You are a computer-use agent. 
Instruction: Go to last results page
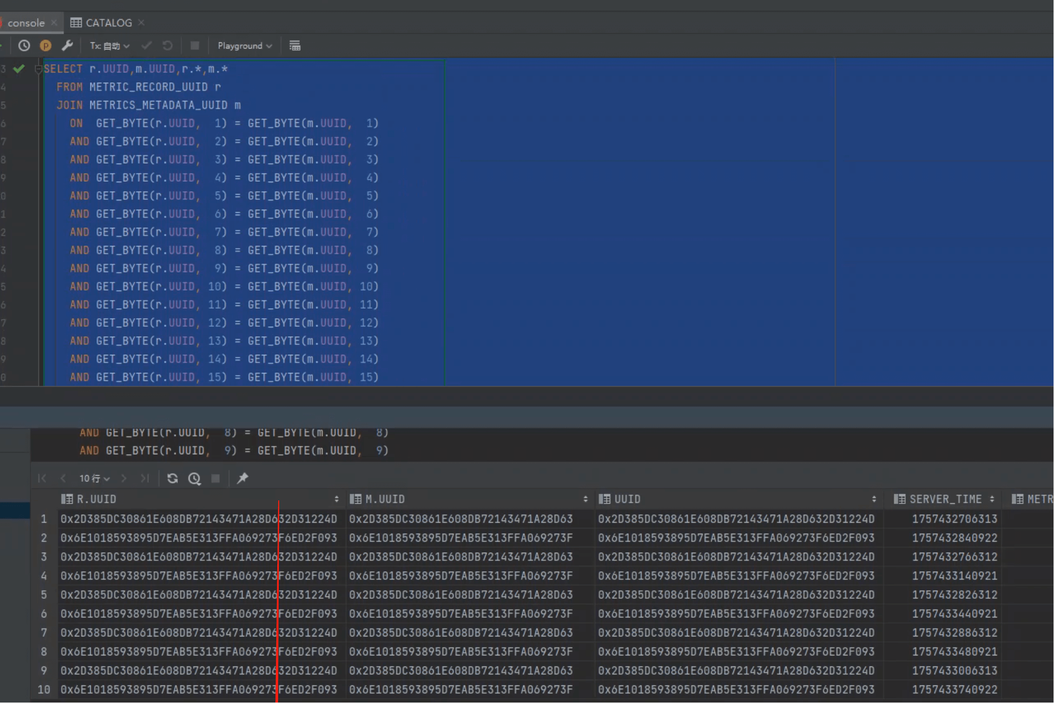[x=145, y=478]
